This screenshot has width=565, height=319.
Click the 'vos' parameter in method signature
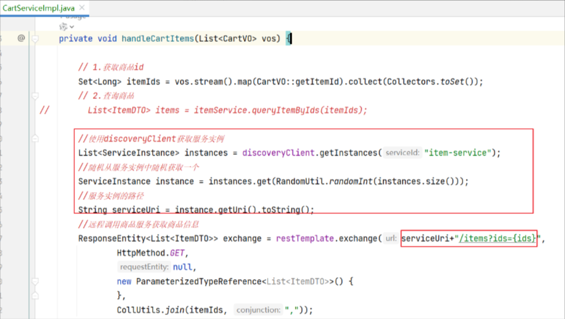click(x=269, y=39)
